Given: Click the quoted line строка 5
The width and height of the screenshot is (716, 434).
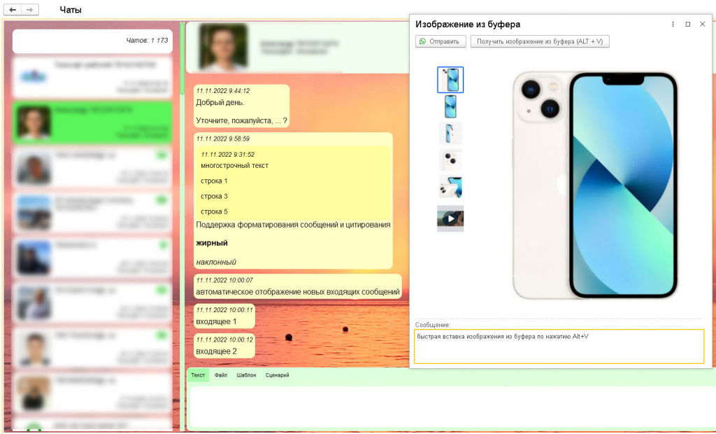Looking at the screenshot, I should point(214,211).
